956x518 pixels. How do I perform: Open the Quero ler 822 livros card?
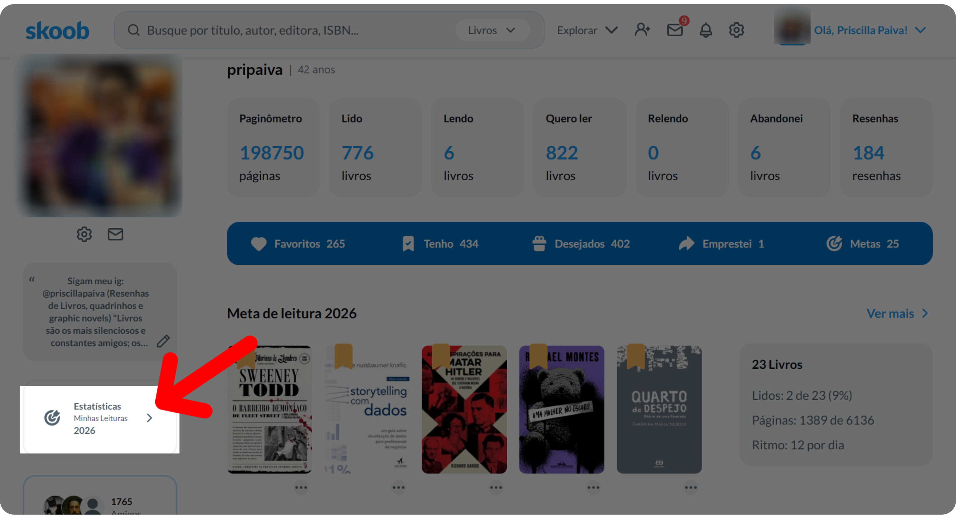pos(579,148)
